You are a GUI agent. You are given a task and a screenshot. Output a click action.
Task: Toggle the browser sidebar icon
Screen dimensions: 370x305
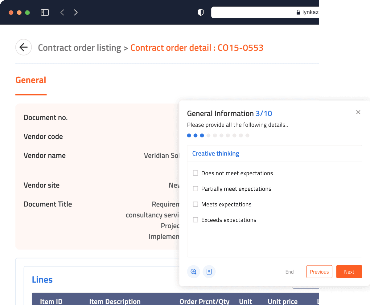[x=45, y=13]
